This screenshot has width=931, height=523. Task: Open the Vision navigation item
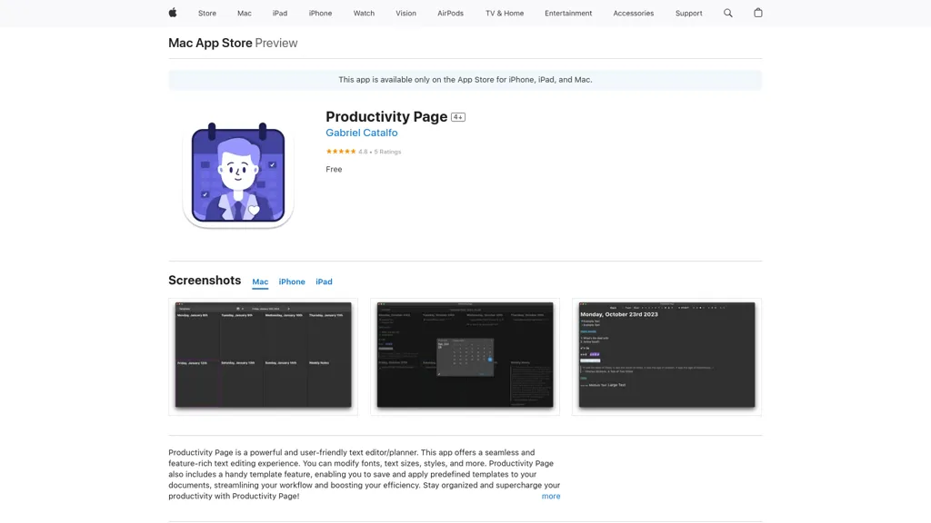pos(406,13)
